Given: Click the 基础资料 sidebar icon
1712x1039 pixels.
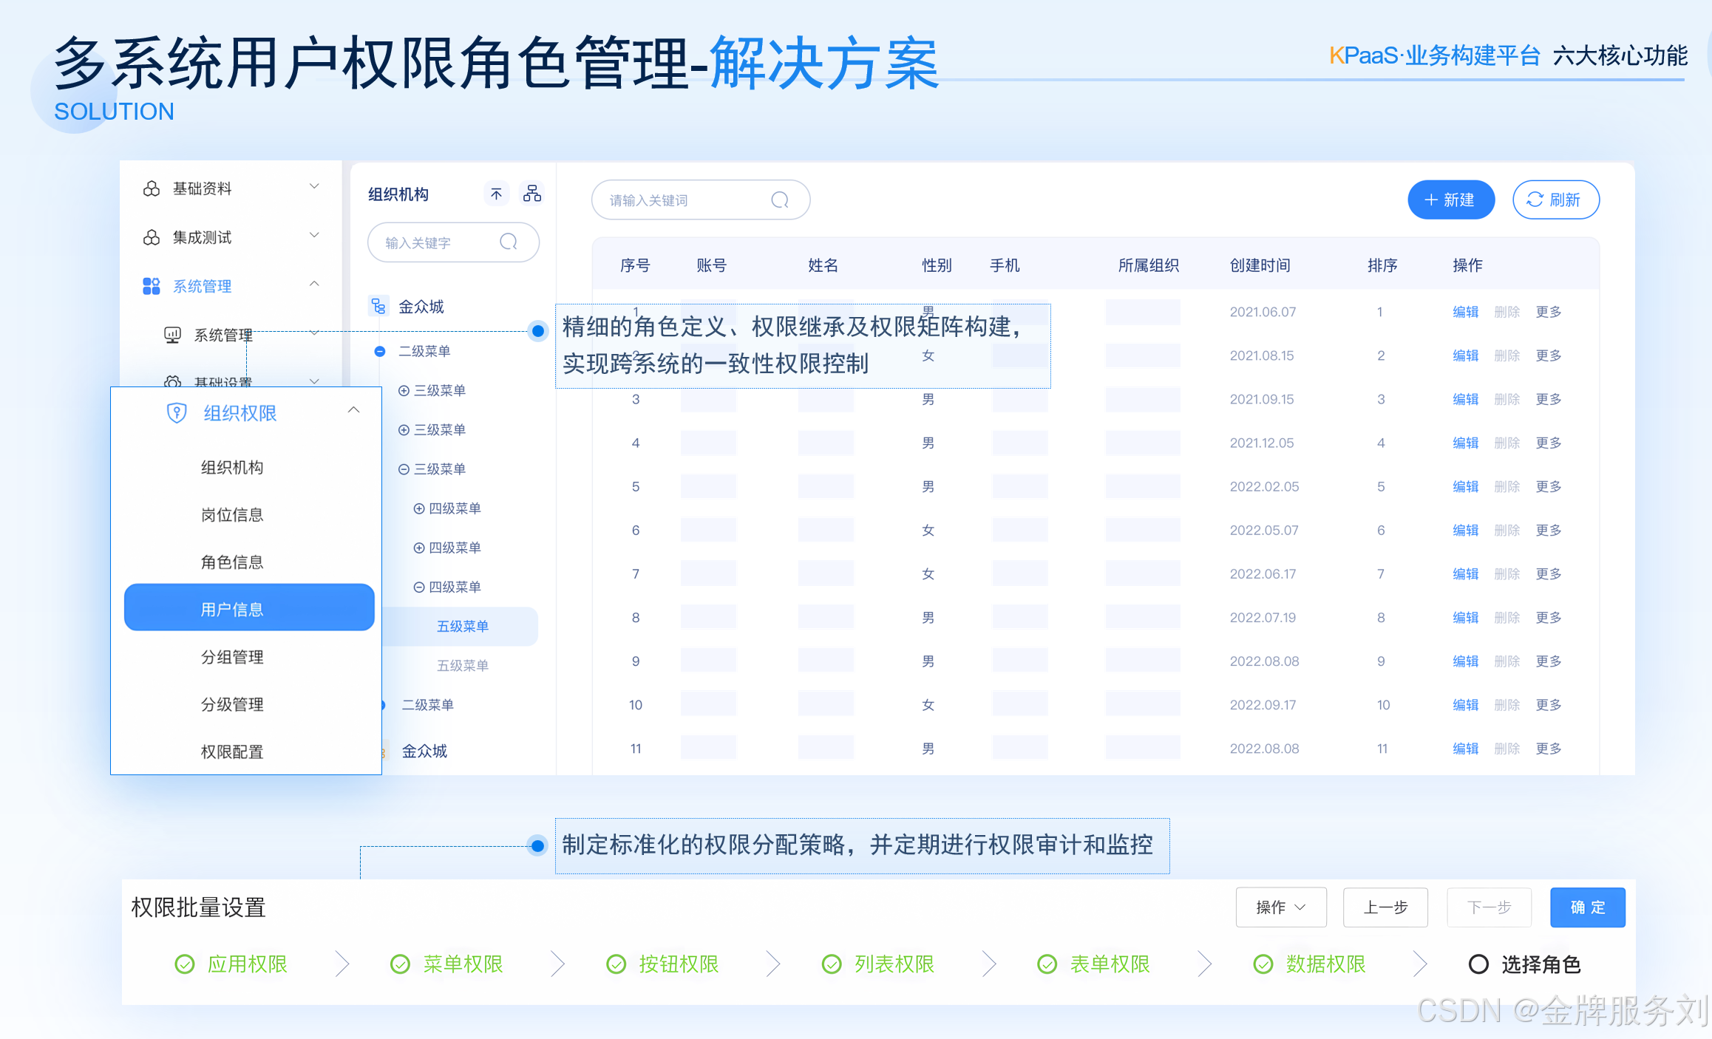Looking at the screenshot, I should point(152,189).
